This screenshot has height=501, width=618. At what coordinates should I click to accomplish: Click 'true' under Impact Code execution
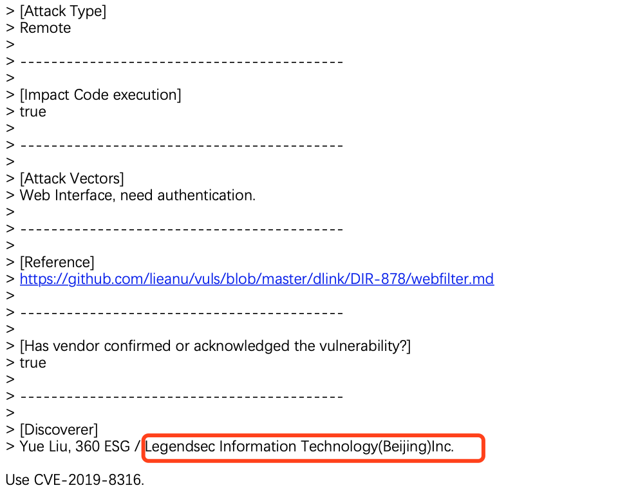(x=33, y=112)
